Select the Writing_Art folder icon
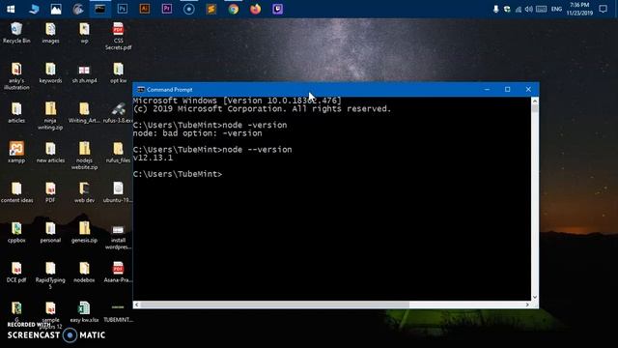618x348 pixels. (x=84, y=113)
